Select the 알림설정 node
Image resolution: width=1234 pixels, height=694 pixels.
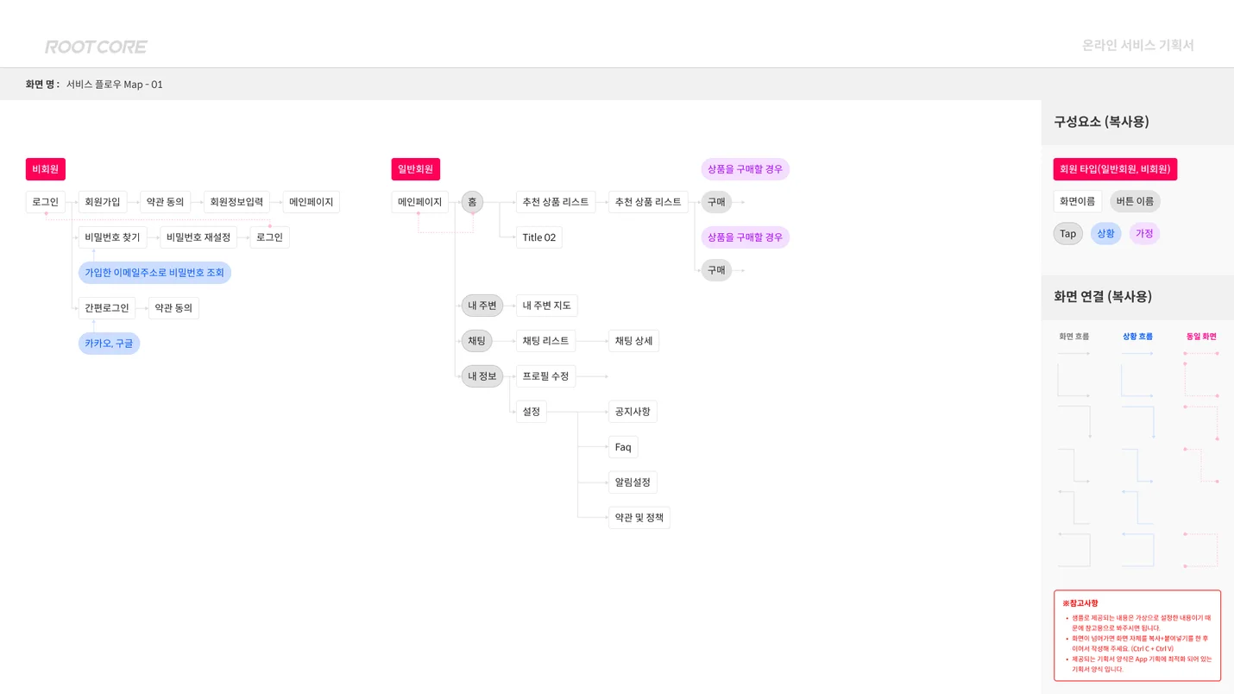[x=633, y=483]
